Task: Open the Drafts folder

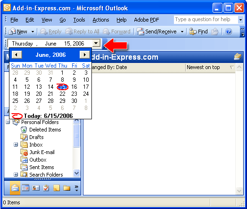Action: point(36,137)
